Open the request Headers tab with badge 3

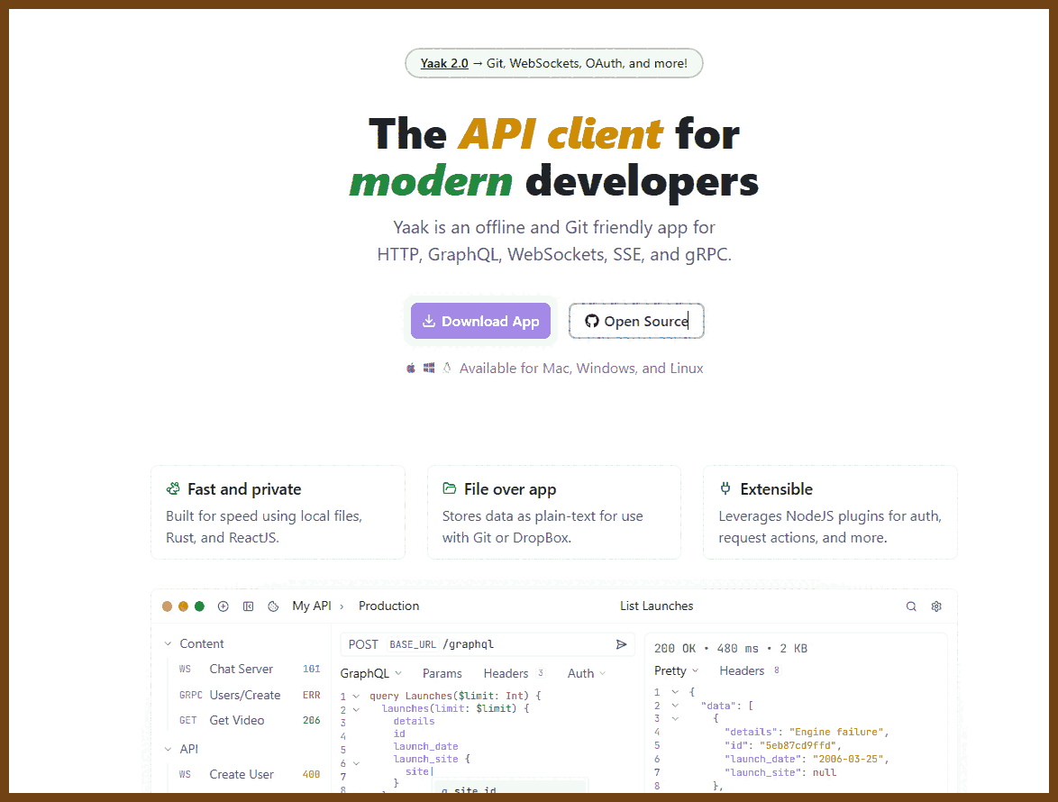click(x=515, y=673)
